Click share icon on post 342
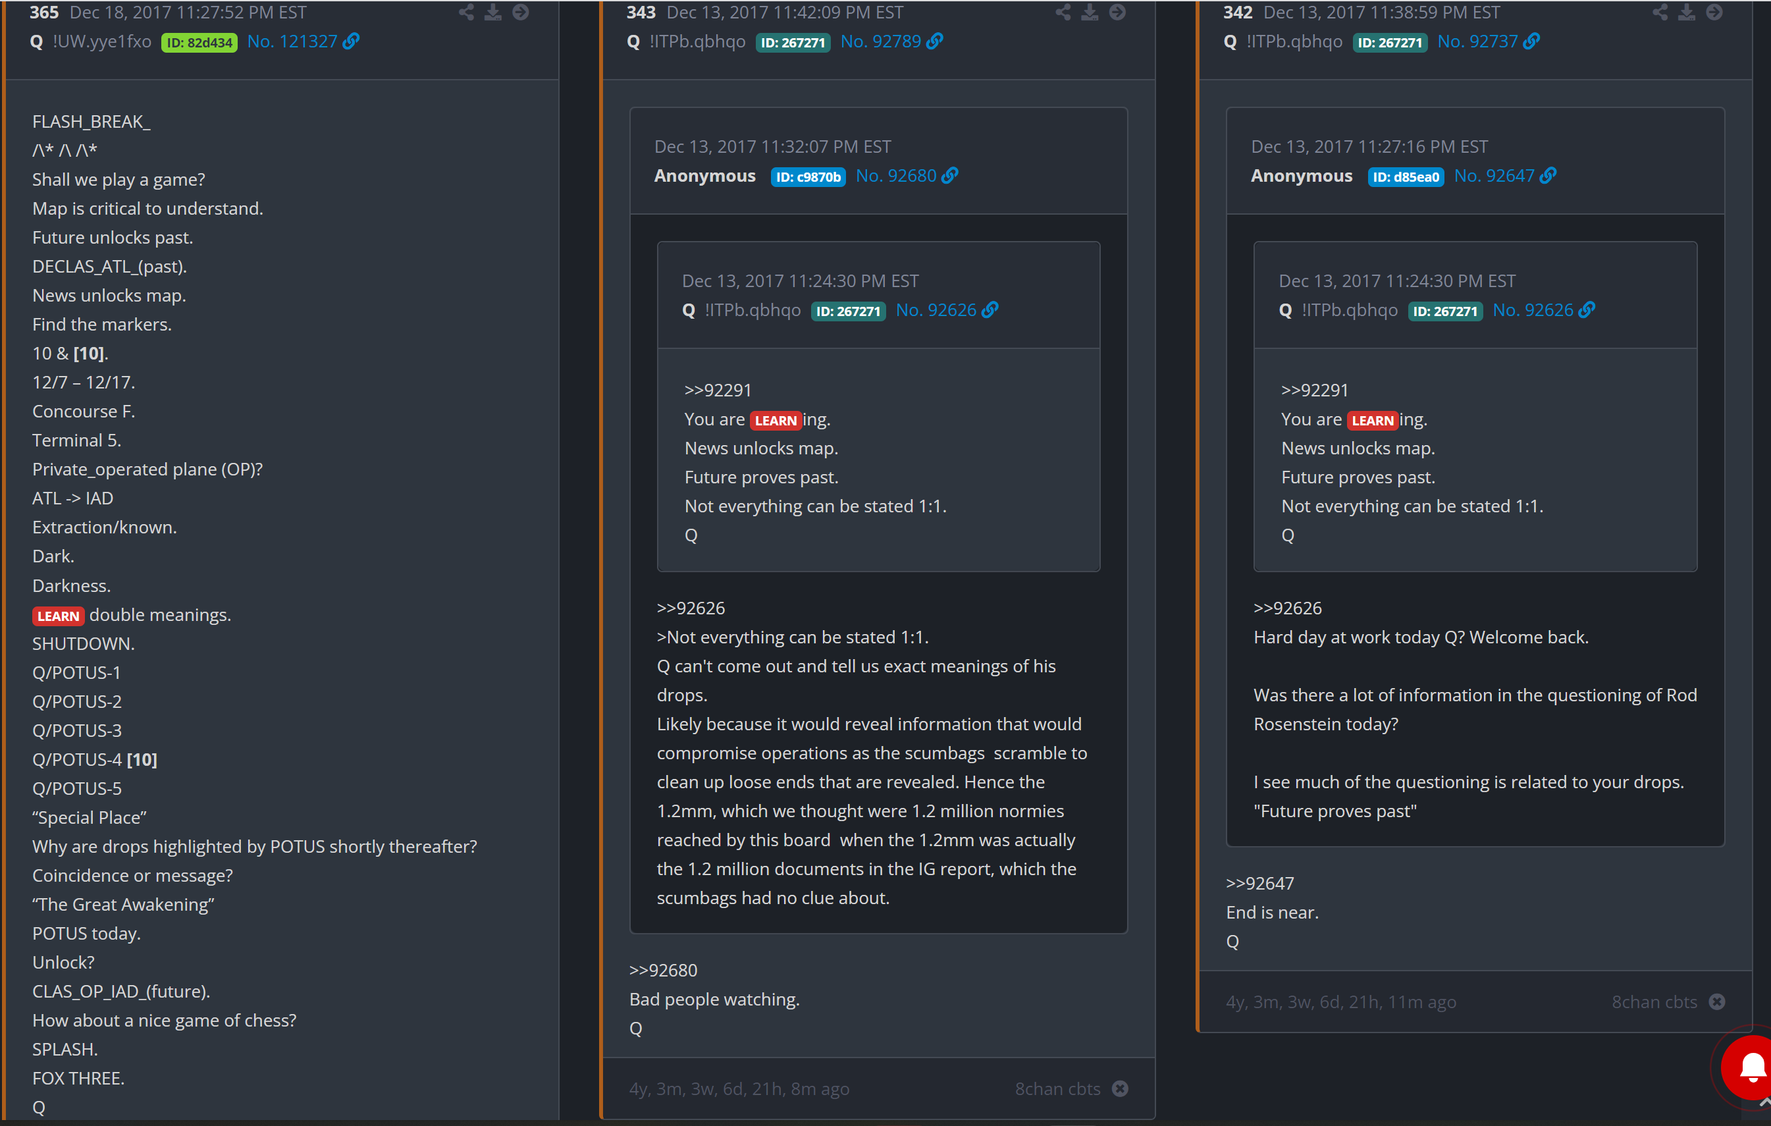This screenshot has width=1771, height=1126. click(x=1660, y=13)
